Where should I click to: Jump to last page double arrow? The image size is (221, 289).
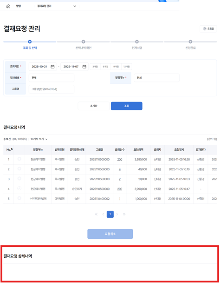124,214
